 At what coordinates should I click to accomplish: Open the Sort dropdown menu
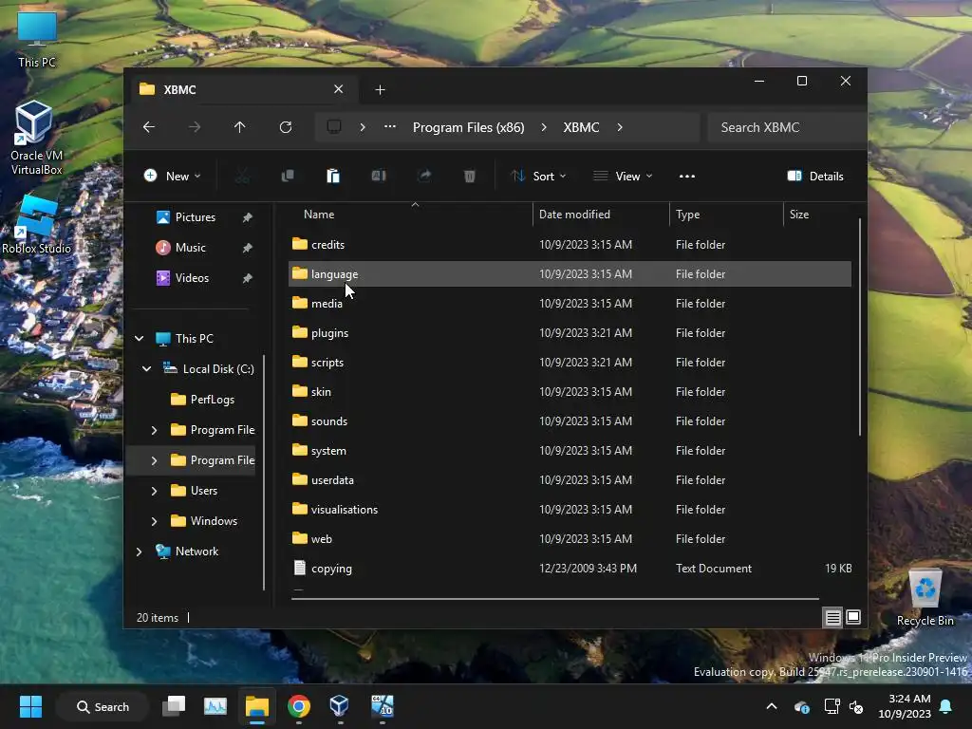point(537,176)
